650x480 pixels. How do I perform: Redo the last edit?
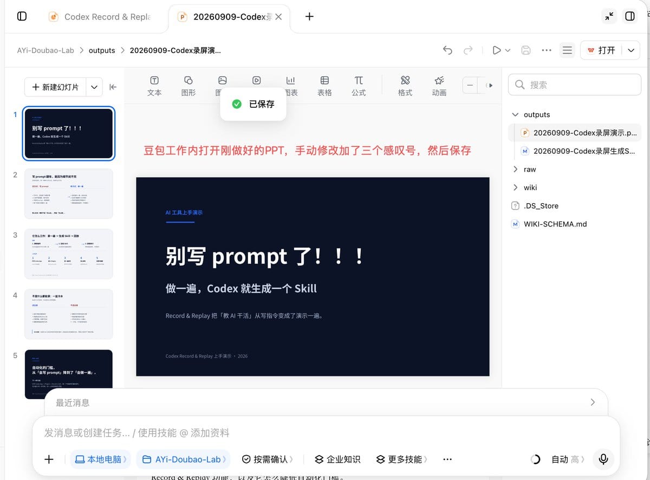(x=468, y=50)
